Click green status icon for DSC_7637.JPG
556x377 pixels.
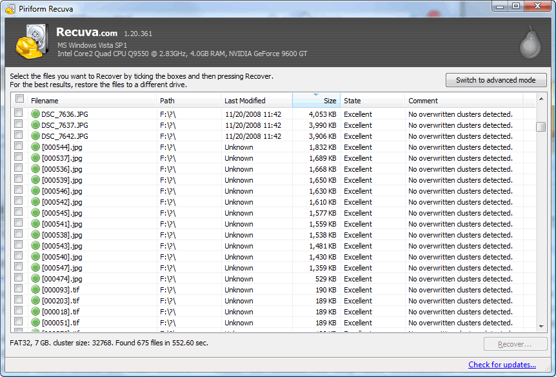[x=35, y=125]
